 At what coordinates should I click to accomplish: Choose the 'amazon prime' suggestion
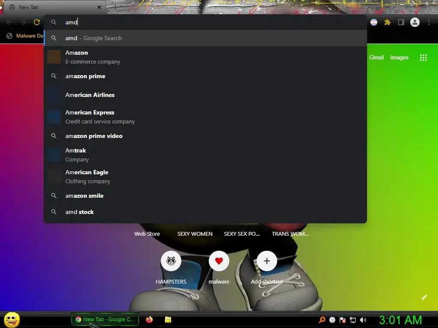coord(205,76)
